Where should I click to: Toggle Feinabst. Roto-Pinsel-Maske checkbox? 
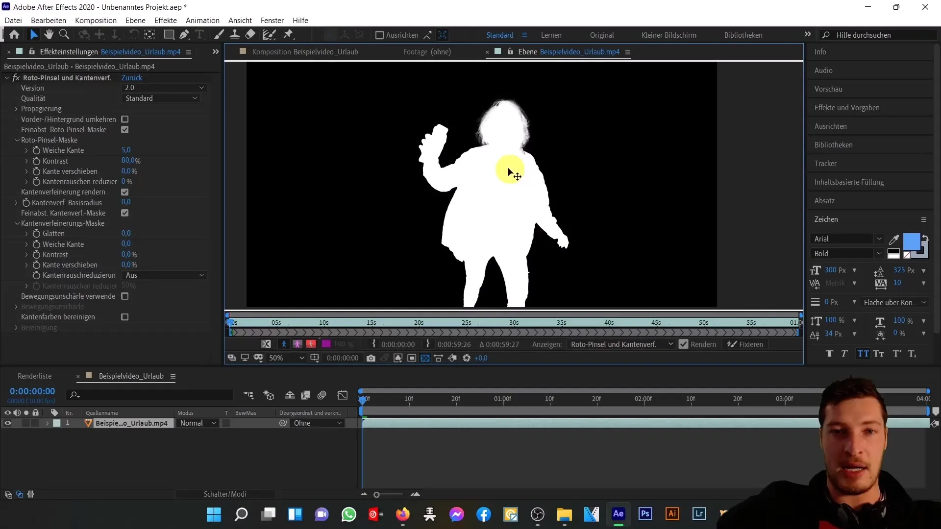click(x=125, y=129)
